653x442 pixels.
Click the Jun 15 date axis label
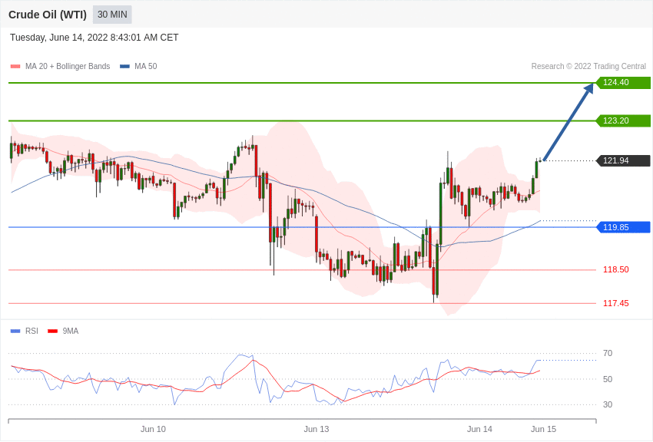tap(543, 429)
